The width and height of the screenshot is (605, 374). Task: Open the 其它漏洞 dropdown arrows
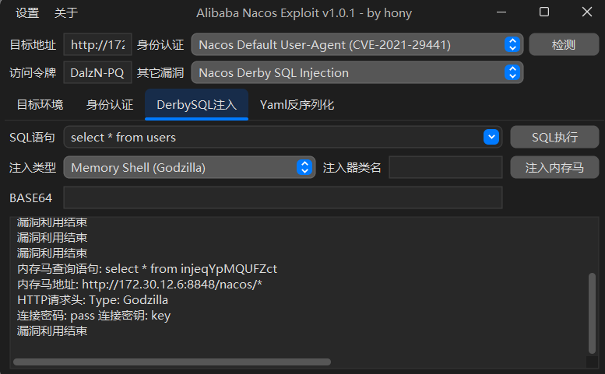pyautogui.click(x=512, y=72)
